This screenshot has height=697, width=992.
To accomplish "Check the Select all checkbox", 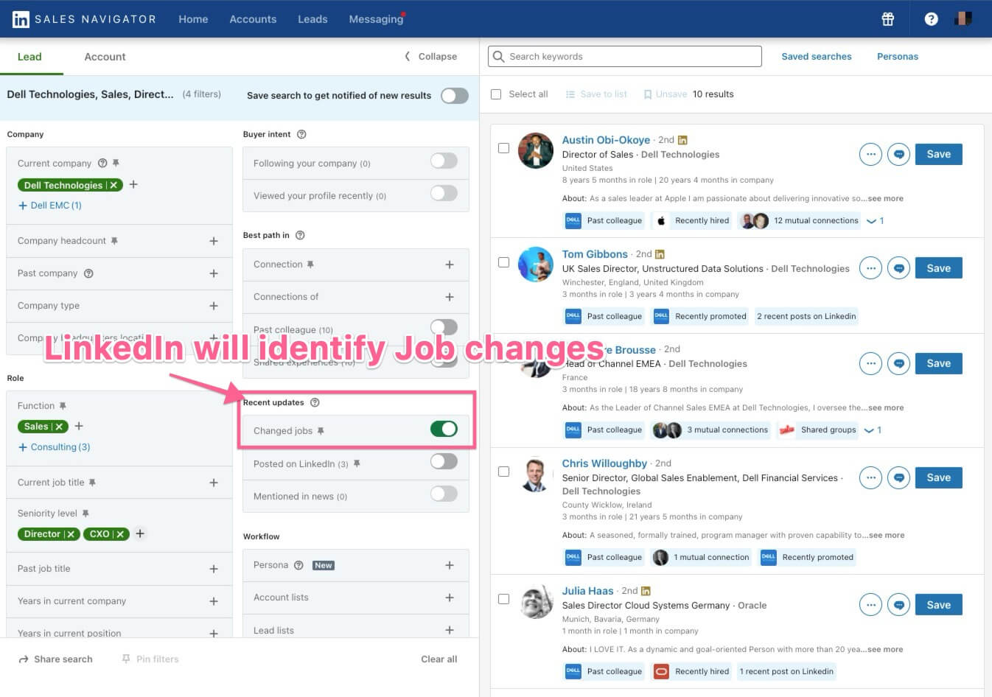I will click(x=496, y=94).
